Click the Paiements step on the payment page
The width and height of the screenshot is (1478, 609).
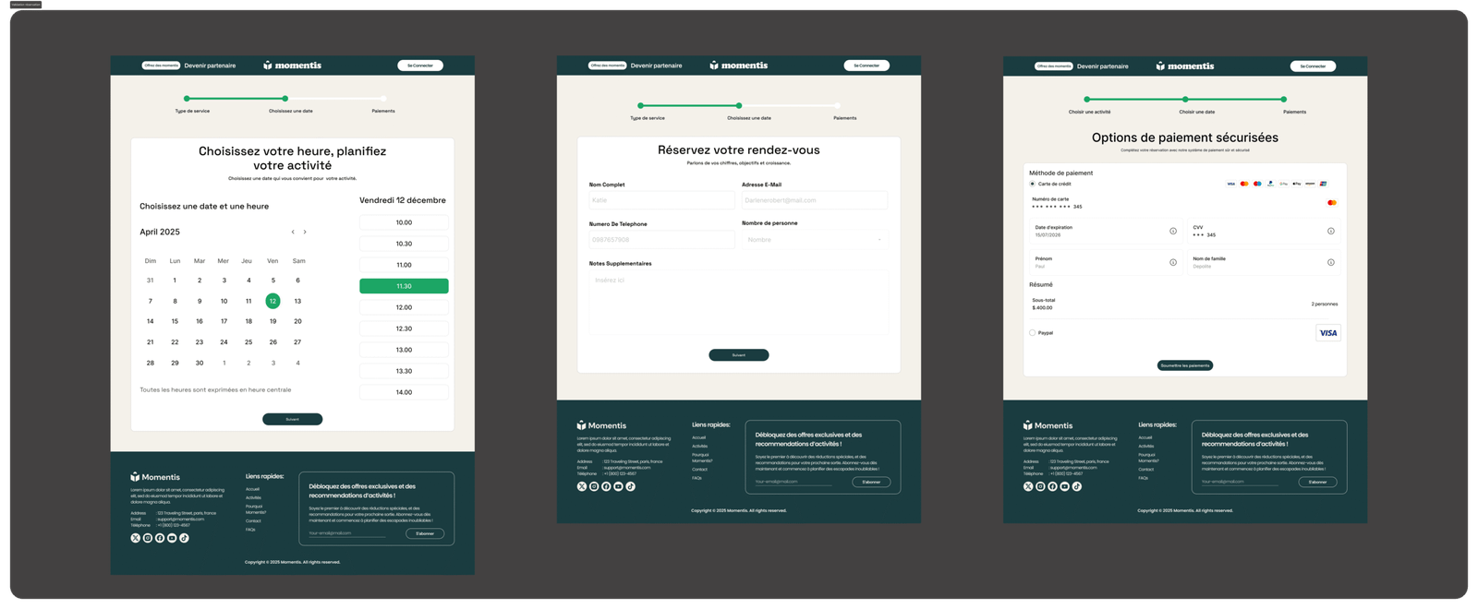click(1293, 112)
